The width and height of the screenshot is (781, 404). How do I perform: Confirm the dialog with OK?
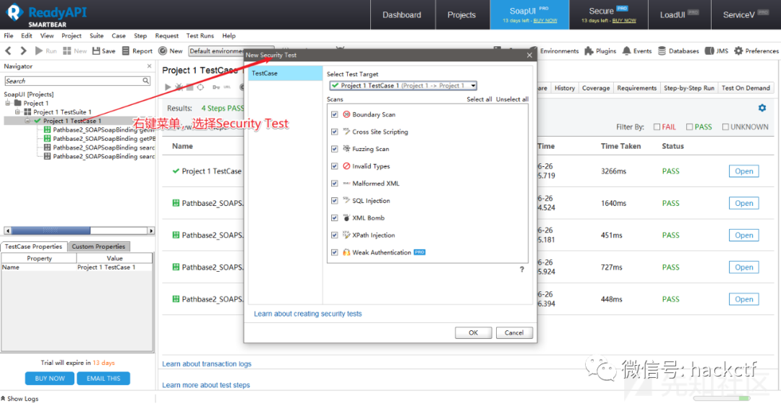tap(473, 333)
